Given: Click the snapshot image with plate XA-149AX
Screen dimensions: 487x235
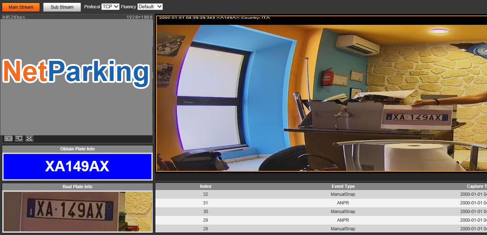Looking at the screenshot, I should (x=322, y=94).
